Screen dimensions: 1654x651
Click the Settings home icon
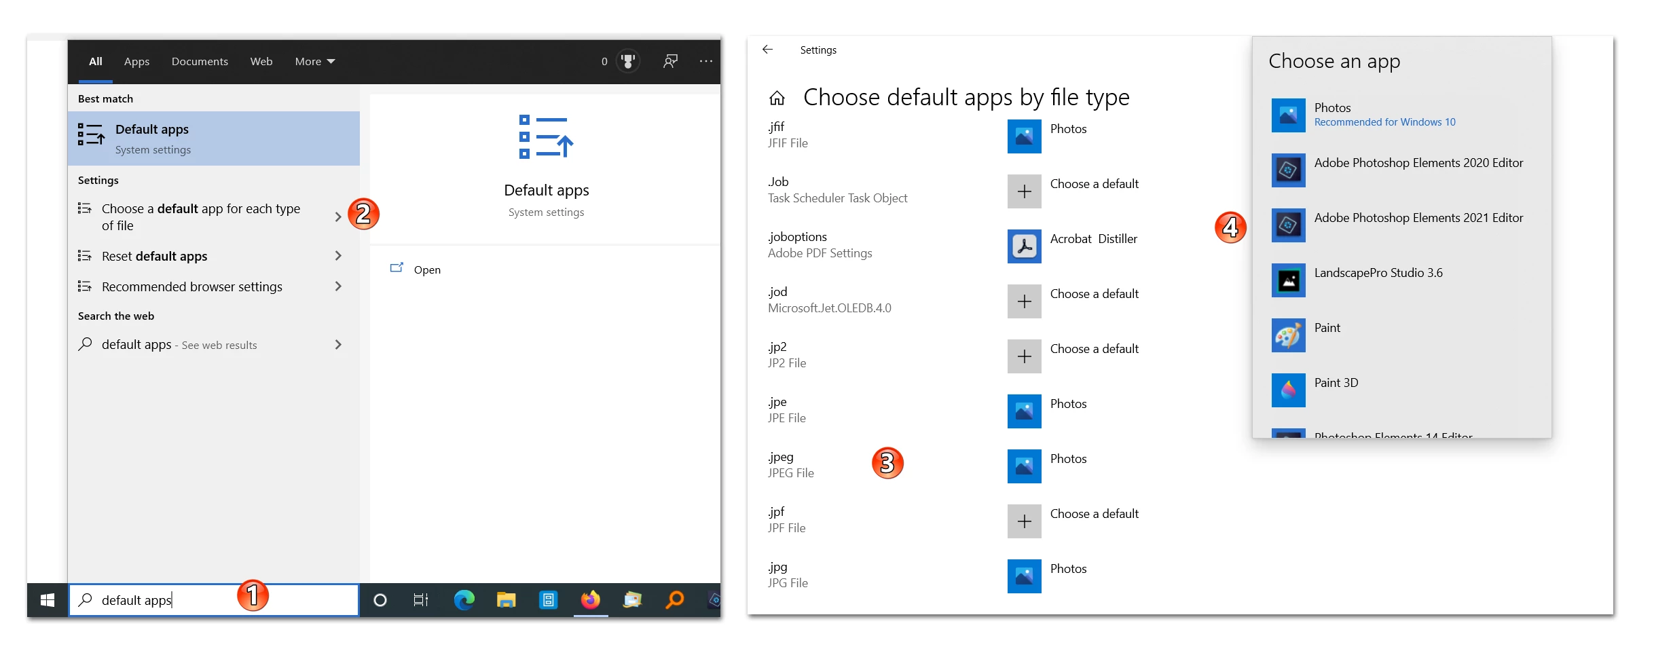pos(777,98)
